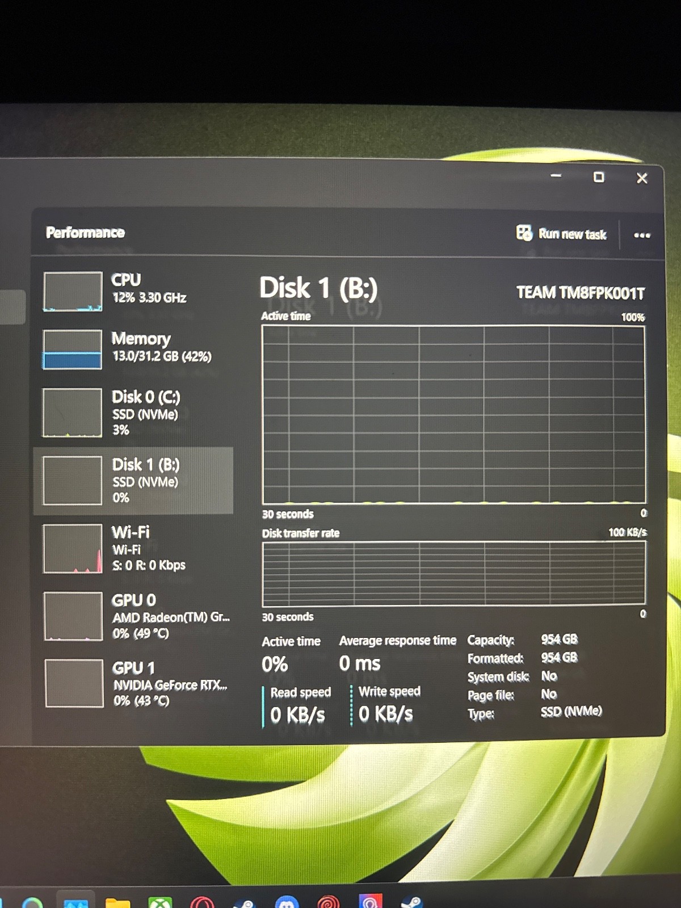Open File Explorer from the taskbar
Viewport: 681px width, 908px height.
[118, 903]
